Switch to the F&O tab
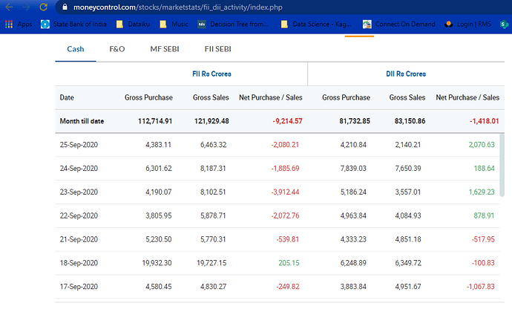Viewport: 512px width, 312px height. pos(117,49)
